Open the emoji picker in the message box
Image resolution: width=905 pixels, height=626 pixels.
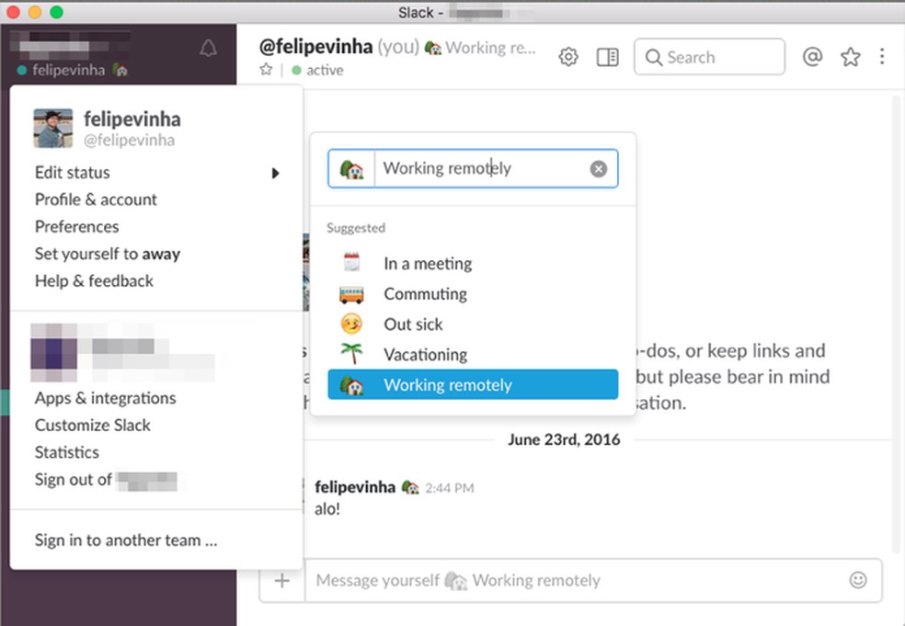click(858, 580)
